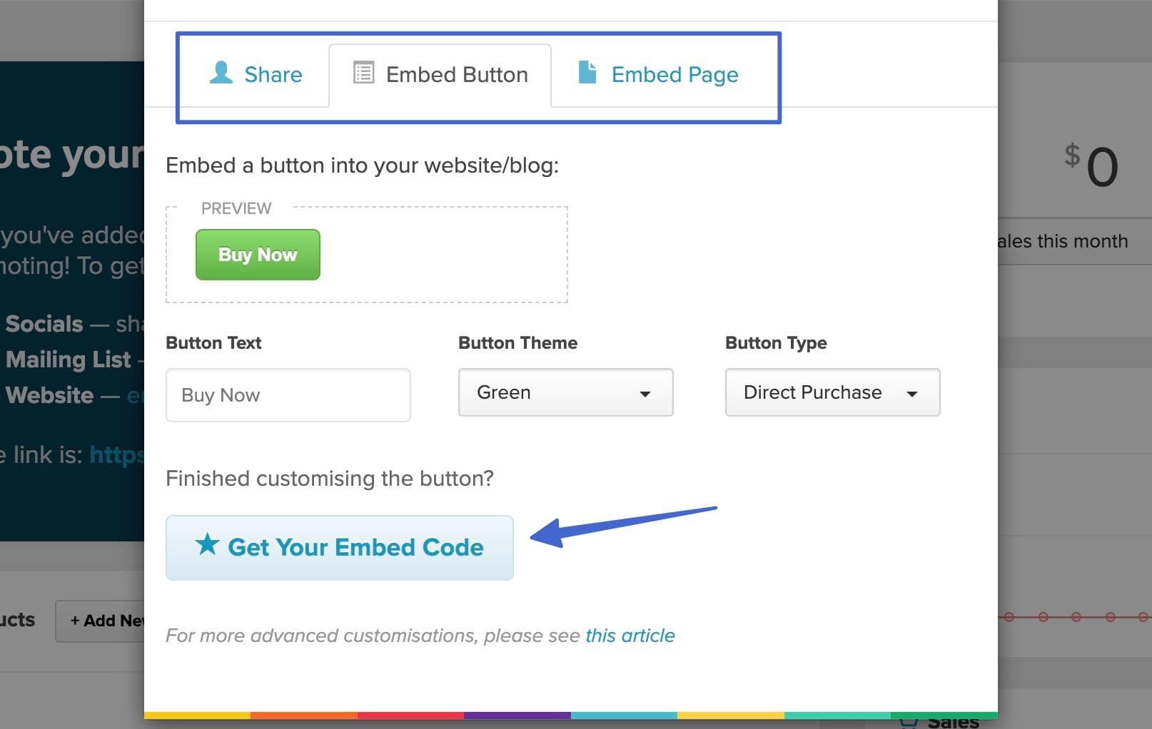The width and height of the screenshot is (1152, 729).
Task: Click the star icon inside Get Your Embed Code
Action: click(206, 546)
